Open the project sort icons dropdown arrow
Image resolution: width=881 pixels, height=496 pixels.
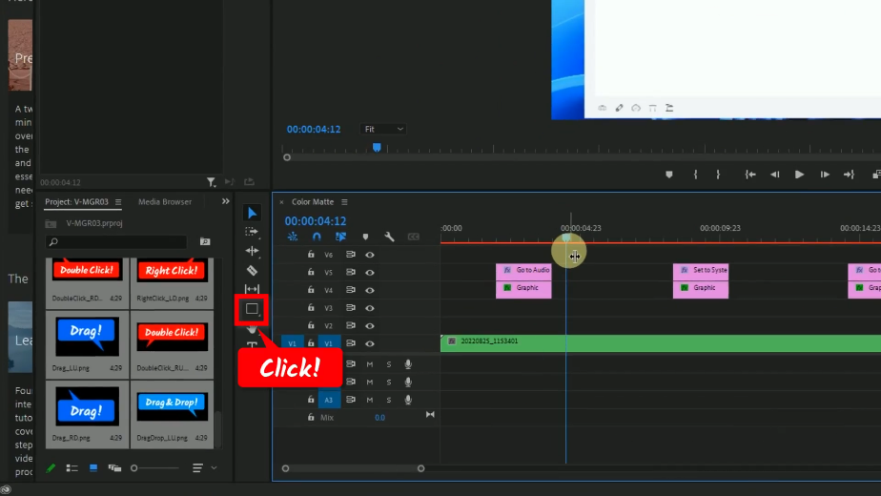click(x=215, y=468)
